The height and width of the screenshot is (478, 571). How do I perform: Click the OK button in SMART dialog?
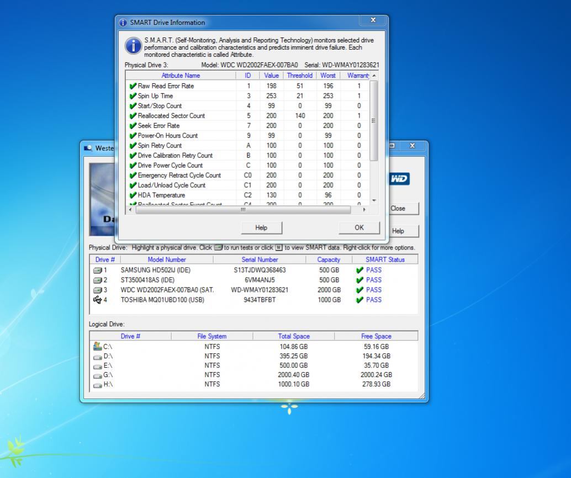pyautogui.click(x=359, y=227)
